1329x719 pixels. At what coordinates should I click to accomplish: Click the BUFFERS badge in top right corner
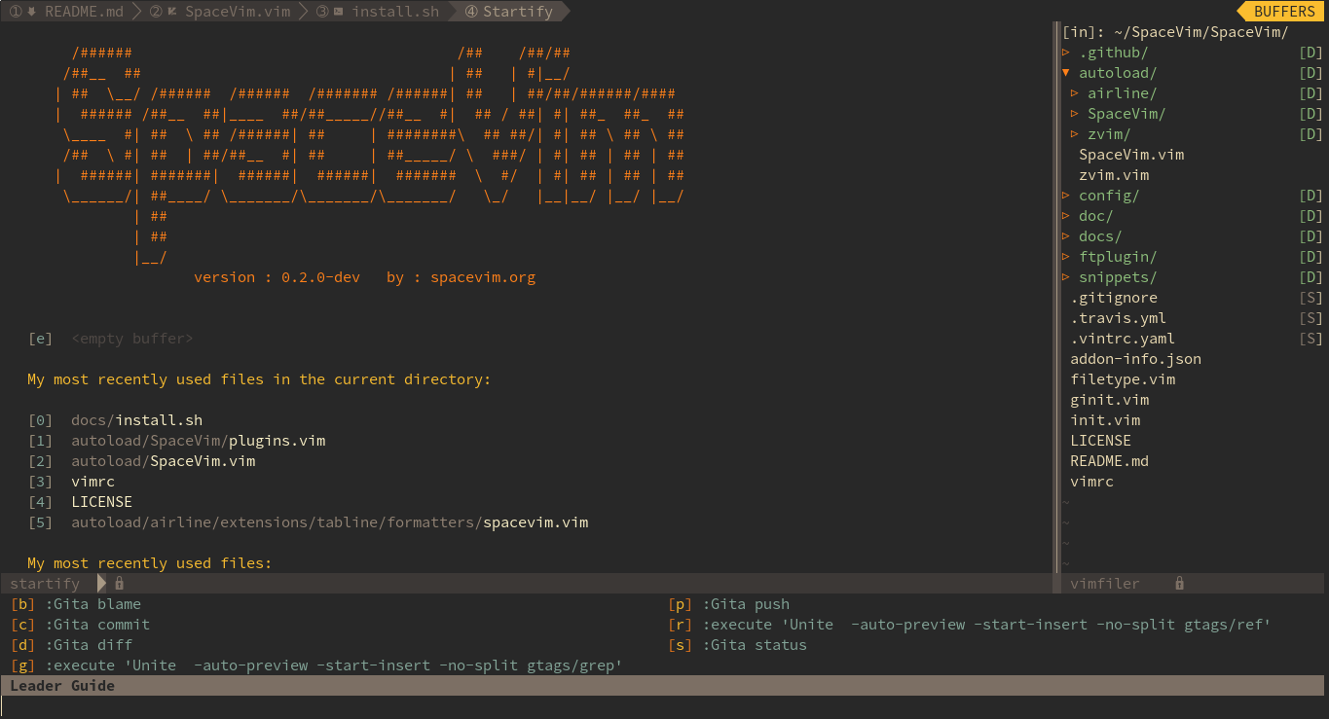(1281, 11)
